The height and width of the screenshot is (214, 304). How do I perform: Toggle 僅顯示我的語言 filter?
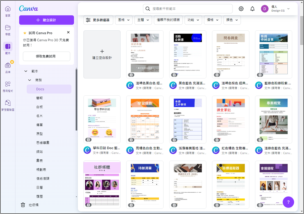[x=168, y=20]
